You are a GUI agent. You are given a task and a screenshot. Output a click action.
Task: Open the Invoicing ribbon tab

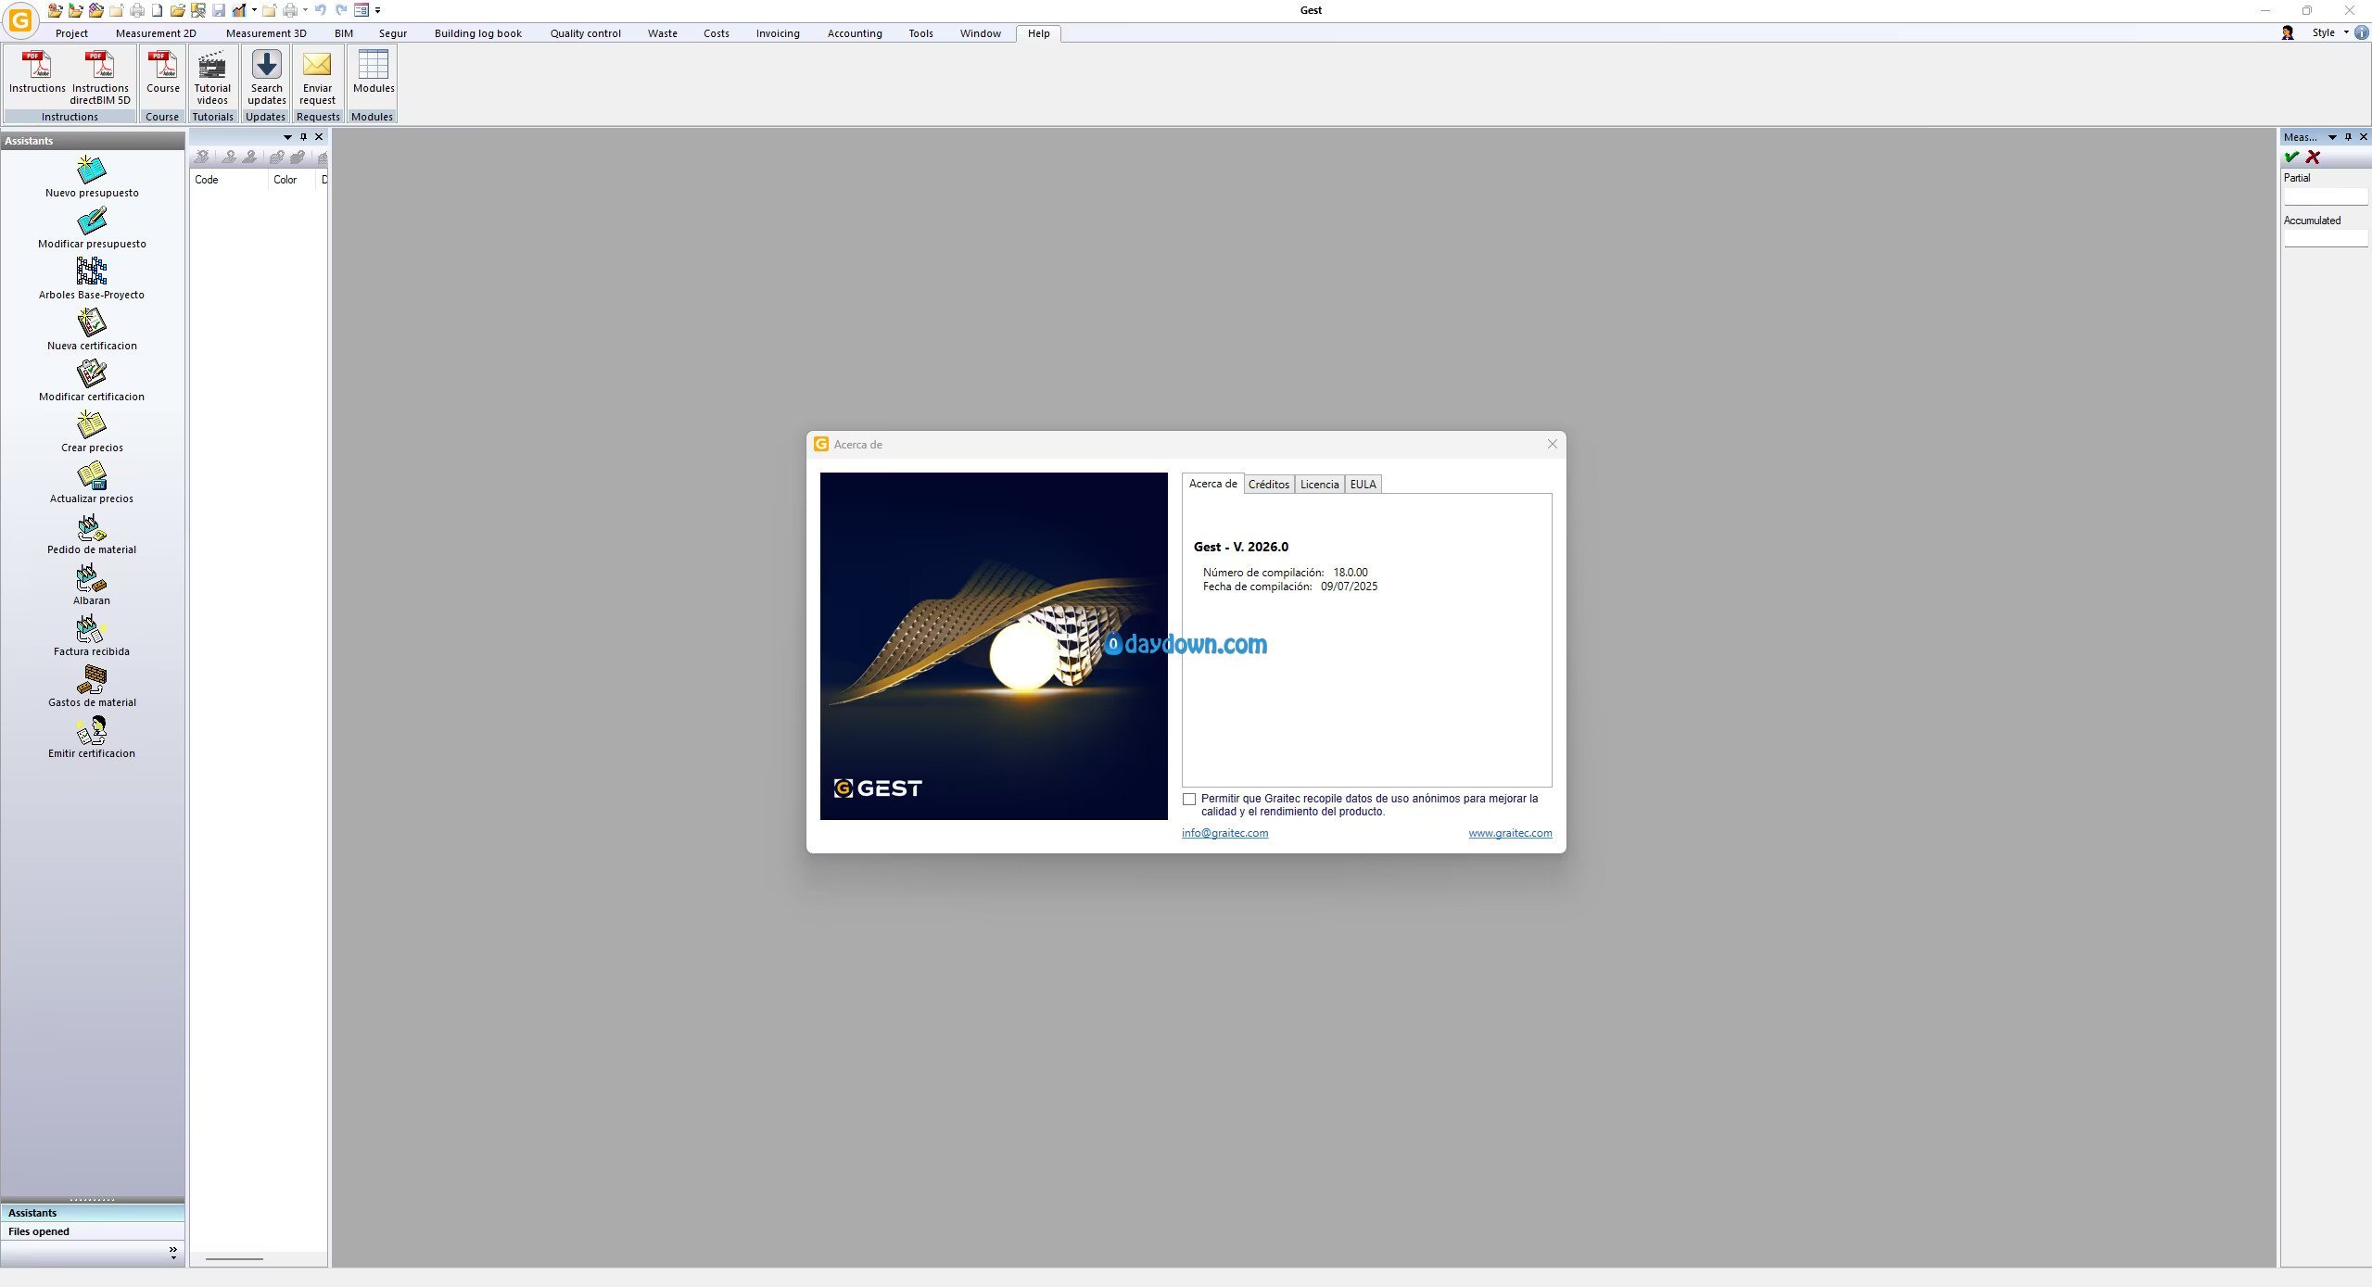(778, 33)
